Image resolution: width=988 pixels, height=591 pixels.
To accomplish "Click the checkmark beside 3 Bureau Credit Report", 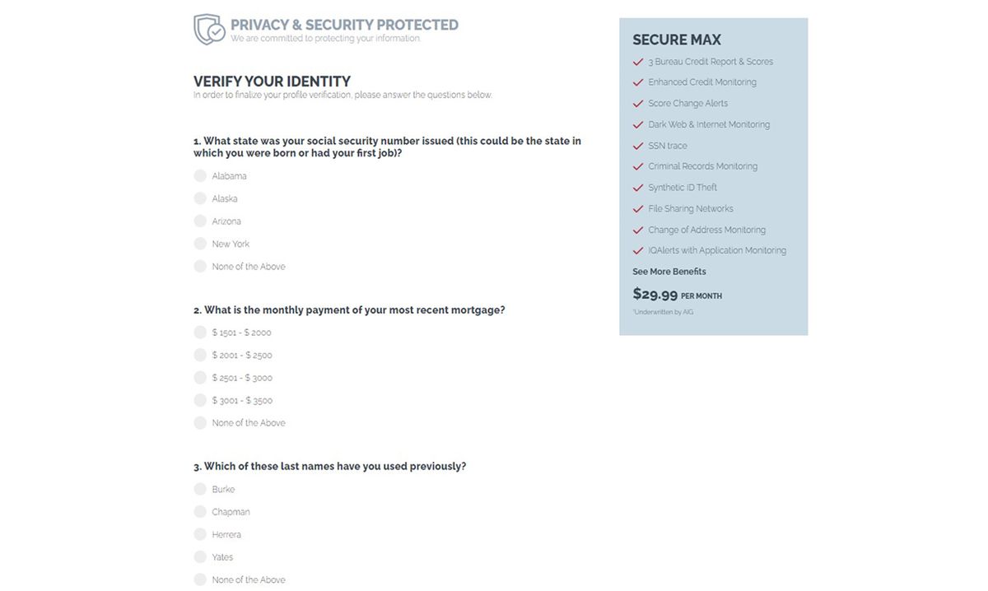I will (637, 61).
